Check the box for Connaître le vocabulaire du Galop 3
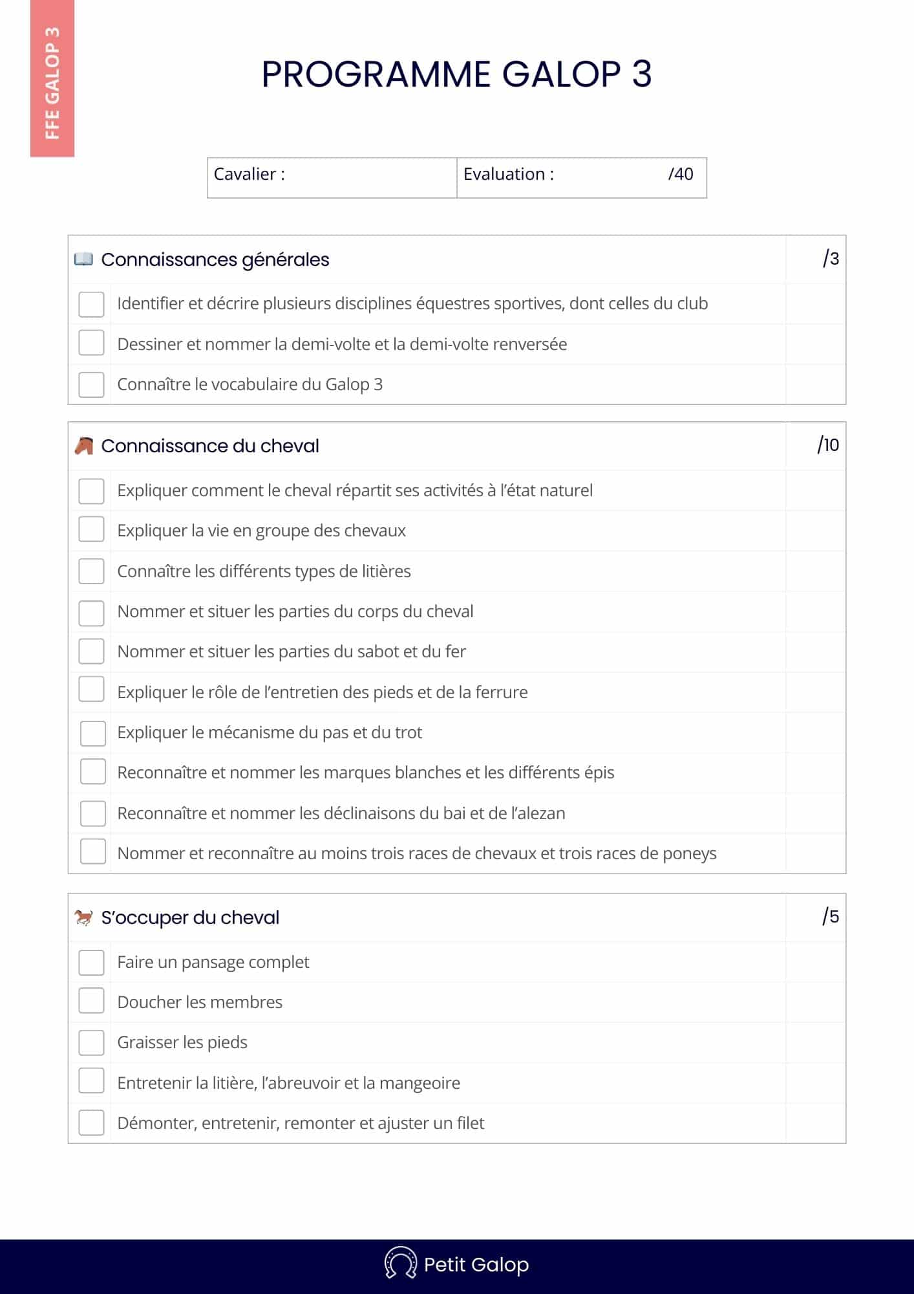 (91, 384)
